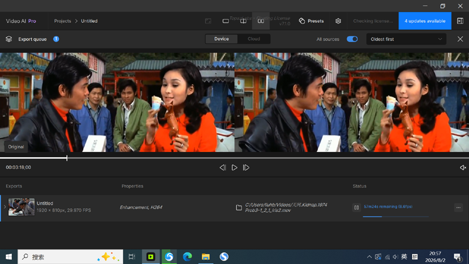The width and height of the screenshot is (469, 264).
Task: Open the export output folder icon
Action: tap(239, 208)
